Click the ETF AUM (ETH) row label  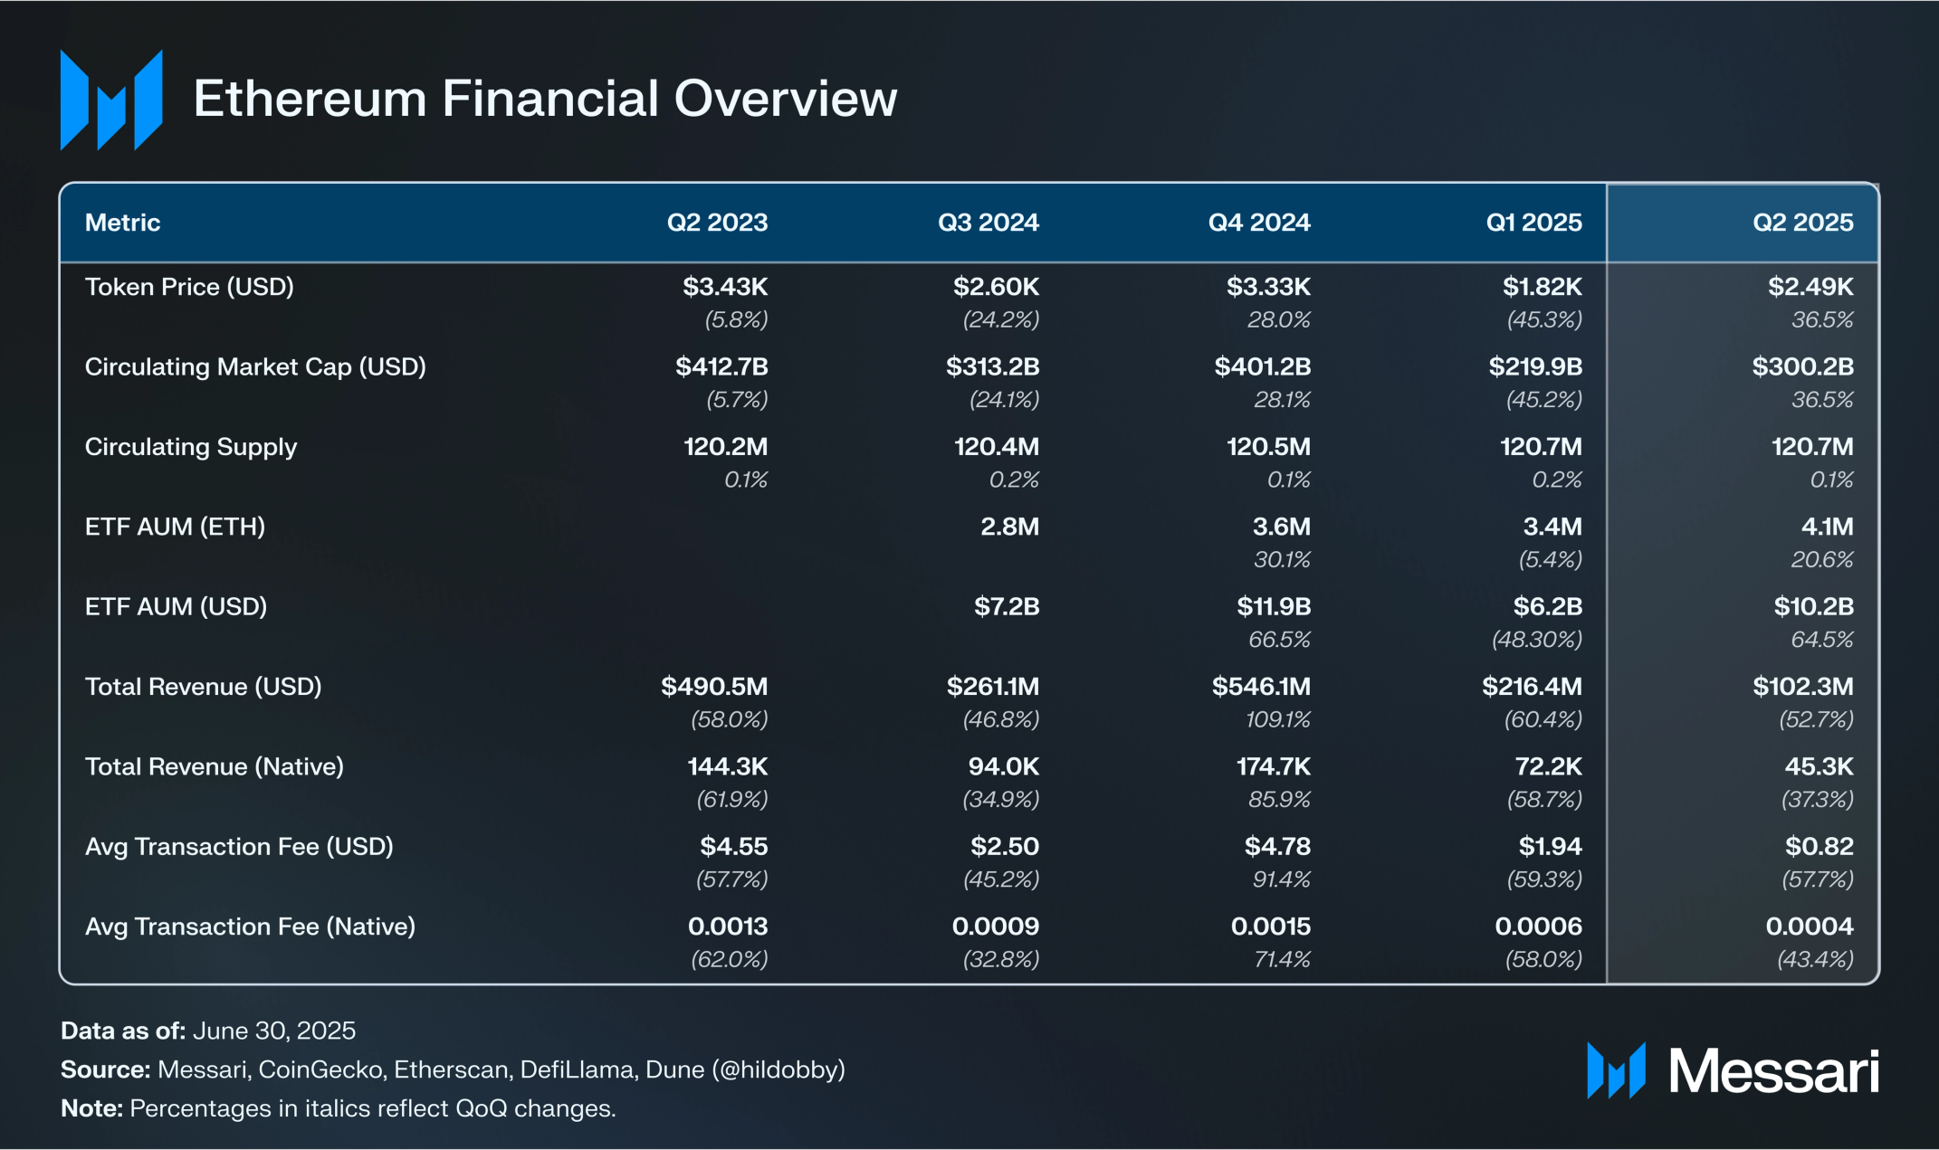point(175,527)
